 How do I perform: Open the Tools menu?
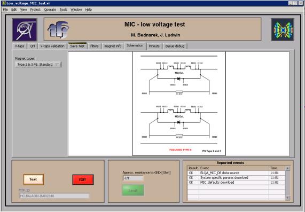tap(63, 10)
